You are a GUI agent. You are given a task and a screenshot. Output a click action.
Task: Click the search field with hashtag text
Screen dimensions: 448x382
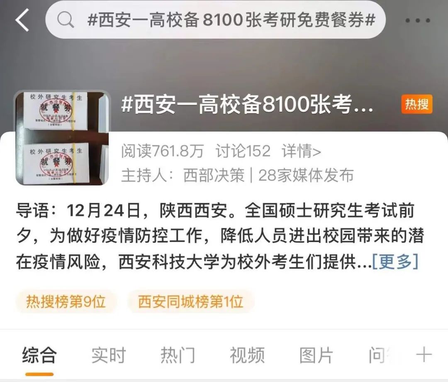216,20
